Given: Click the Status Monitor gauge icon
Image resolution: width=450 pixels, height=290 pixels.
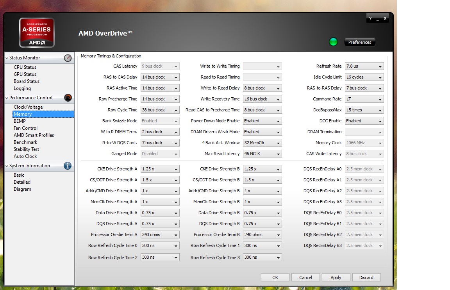Looking at the screenshot, I should coord(68,58).
